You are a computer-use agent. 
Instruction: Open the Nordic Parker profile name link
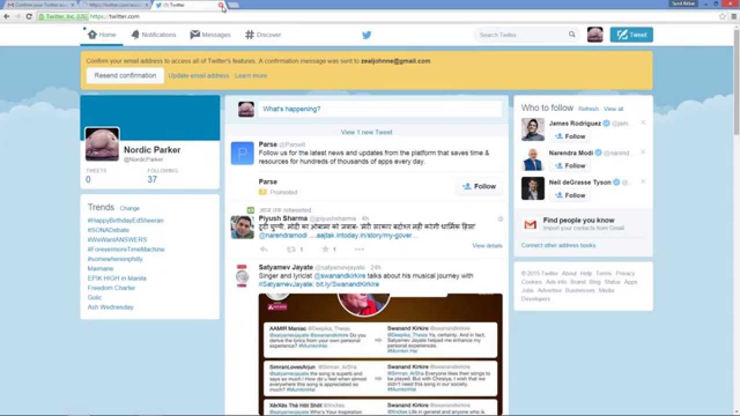click(152, 150)
